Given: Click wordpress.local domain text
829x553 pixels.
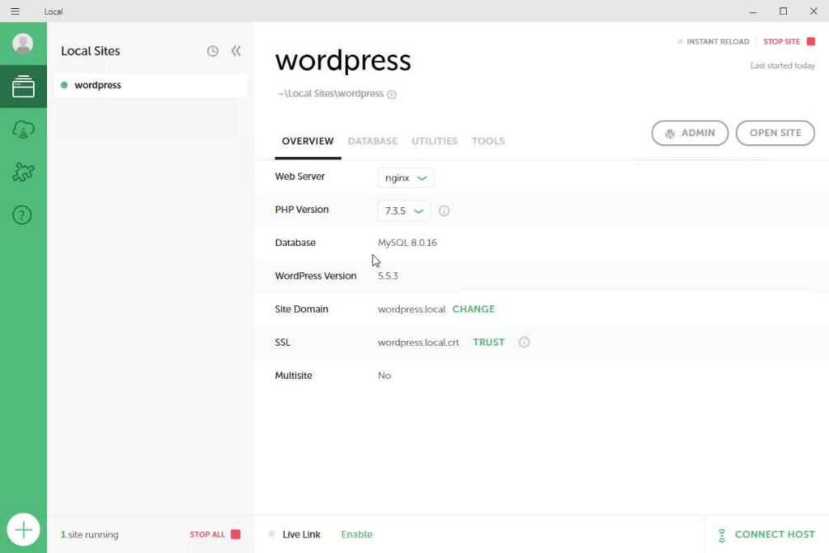Looking at the screenshot, I should [x=411, y=309].
